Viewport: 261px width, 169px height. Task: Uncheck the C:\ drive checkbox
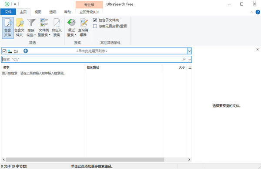click(x=4, y=51)
